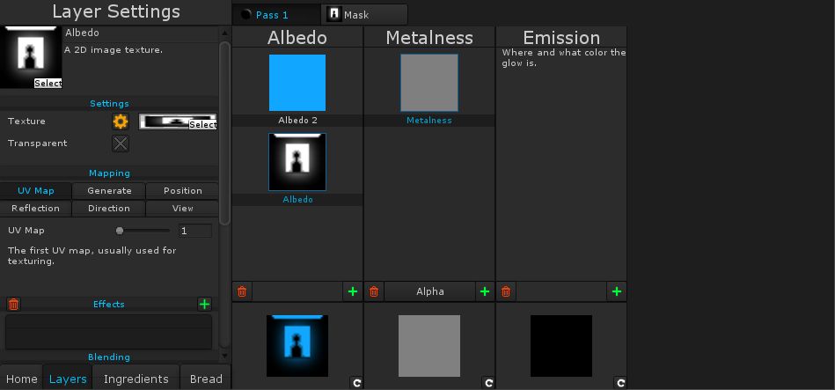The width and height of the screenshot is (835, 390).
Task: Open the Alpha dropdown under Metalness
Action: tap(430, 291)
